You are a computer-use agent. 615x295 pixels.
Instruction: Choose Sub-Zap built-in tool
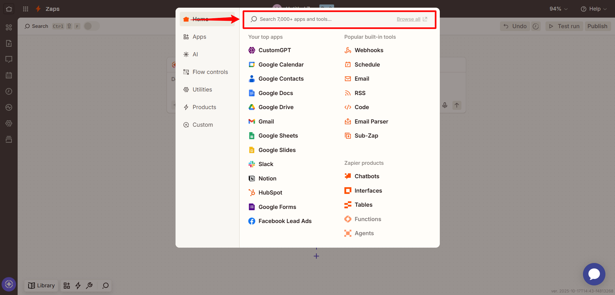pos(361,136)
